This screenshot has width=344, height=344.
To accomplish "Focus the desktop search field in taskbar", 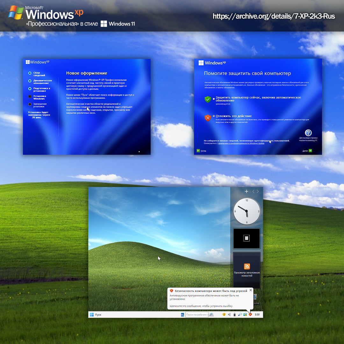I will tap(197, 315).
